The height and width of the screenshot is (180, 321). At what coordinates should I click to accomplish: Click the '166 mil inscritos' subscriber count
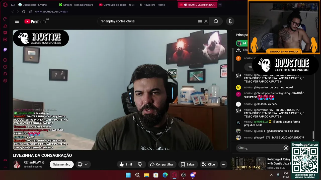click(33, 167)
